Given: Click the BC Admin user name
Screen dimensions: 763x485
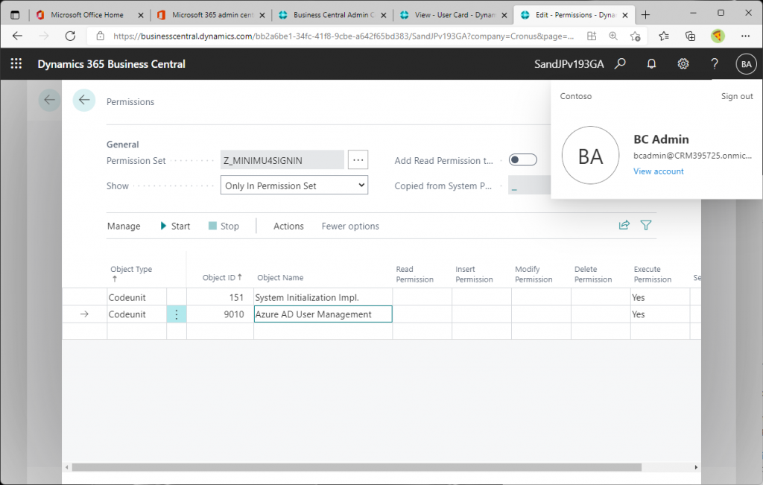Looking at the screenshot, I should tap(661, 139).
